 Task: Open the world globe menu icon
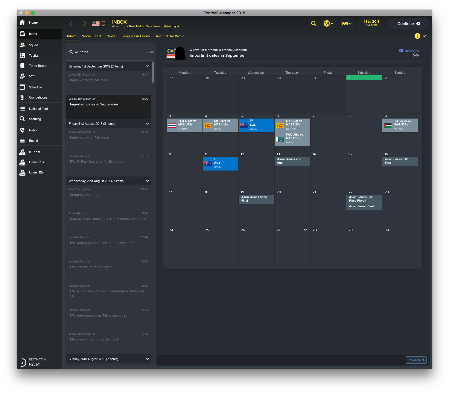coord(328,23)
